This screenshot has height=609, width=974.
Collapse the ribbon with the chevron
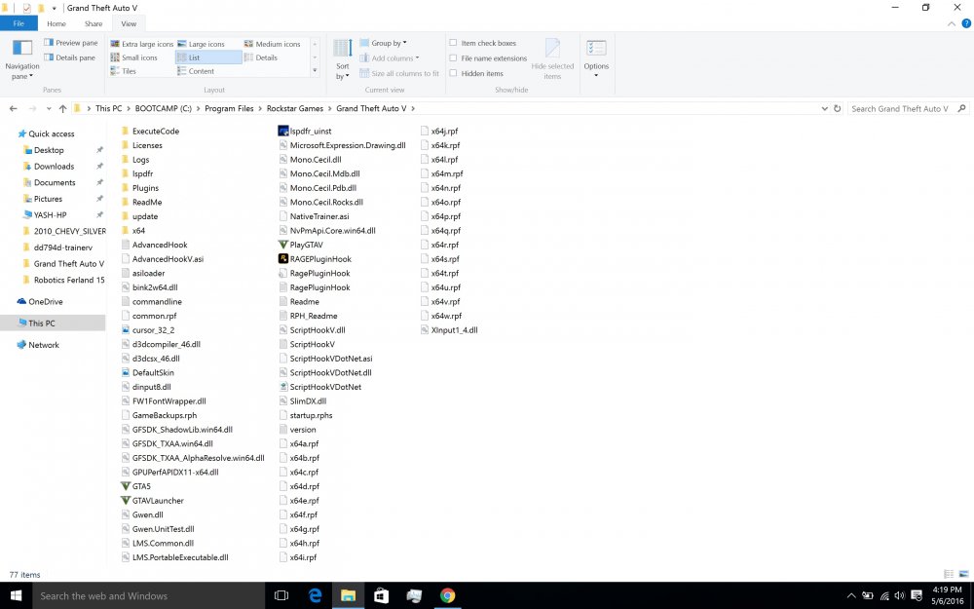pos(951,23)
